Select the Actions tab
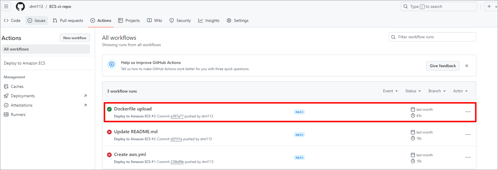 click(101, 20)
